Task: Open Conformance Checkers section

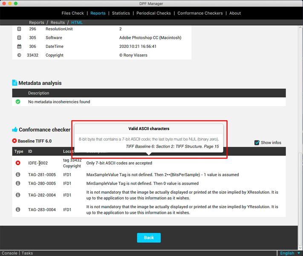Action: [x=200, y=13]
